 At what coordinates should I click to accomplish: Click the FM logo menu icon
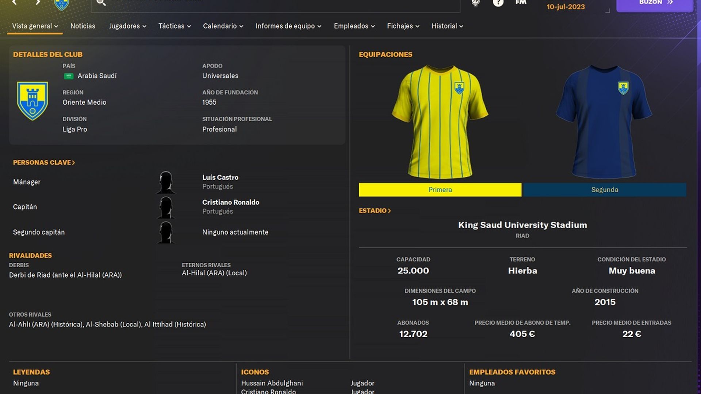click(521, 3)
